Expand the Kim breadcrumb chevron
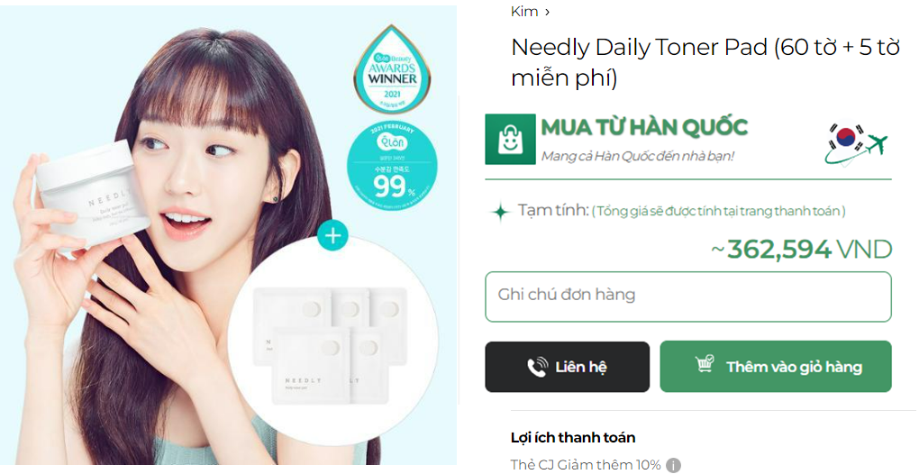 548,12
